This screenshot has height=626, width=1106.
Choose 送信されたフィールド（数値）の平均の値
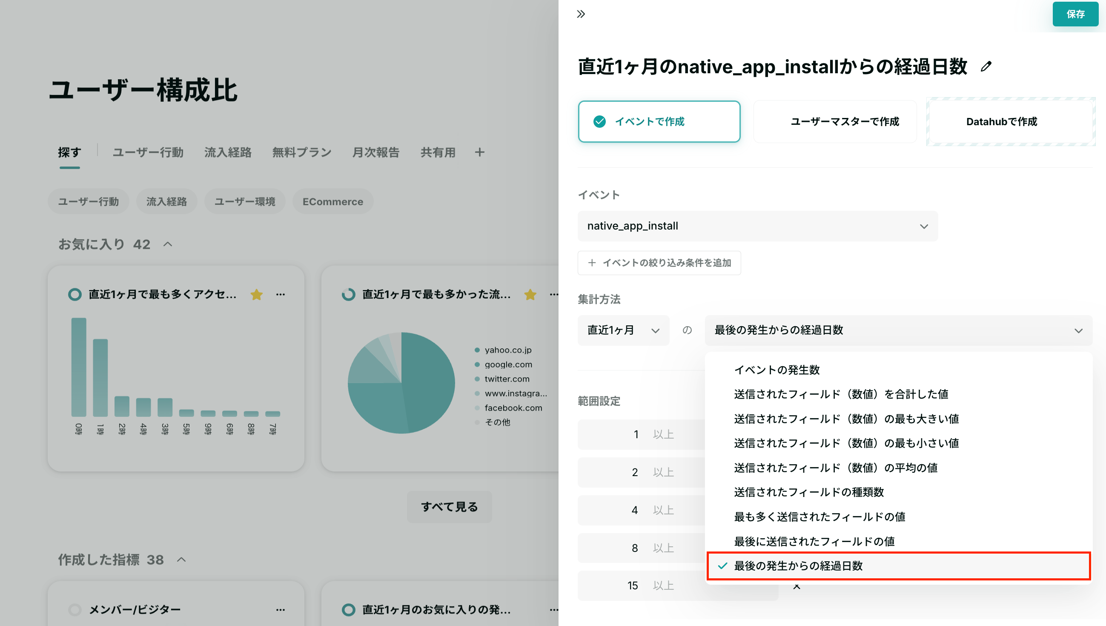pos(898,468)
